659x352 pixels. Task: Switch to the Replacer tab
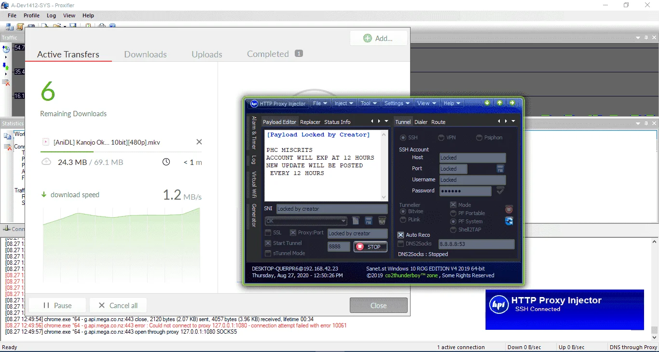click(x=310, y=122)
